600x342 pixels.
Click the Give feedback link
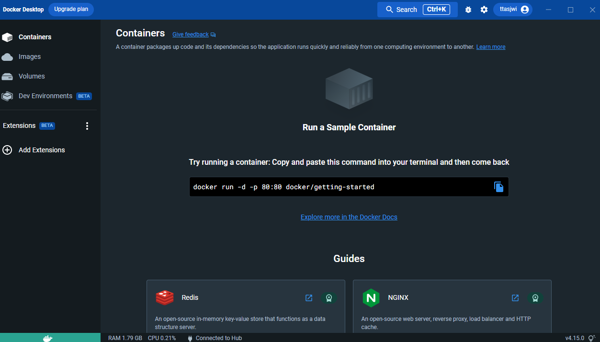click(190, 34)
